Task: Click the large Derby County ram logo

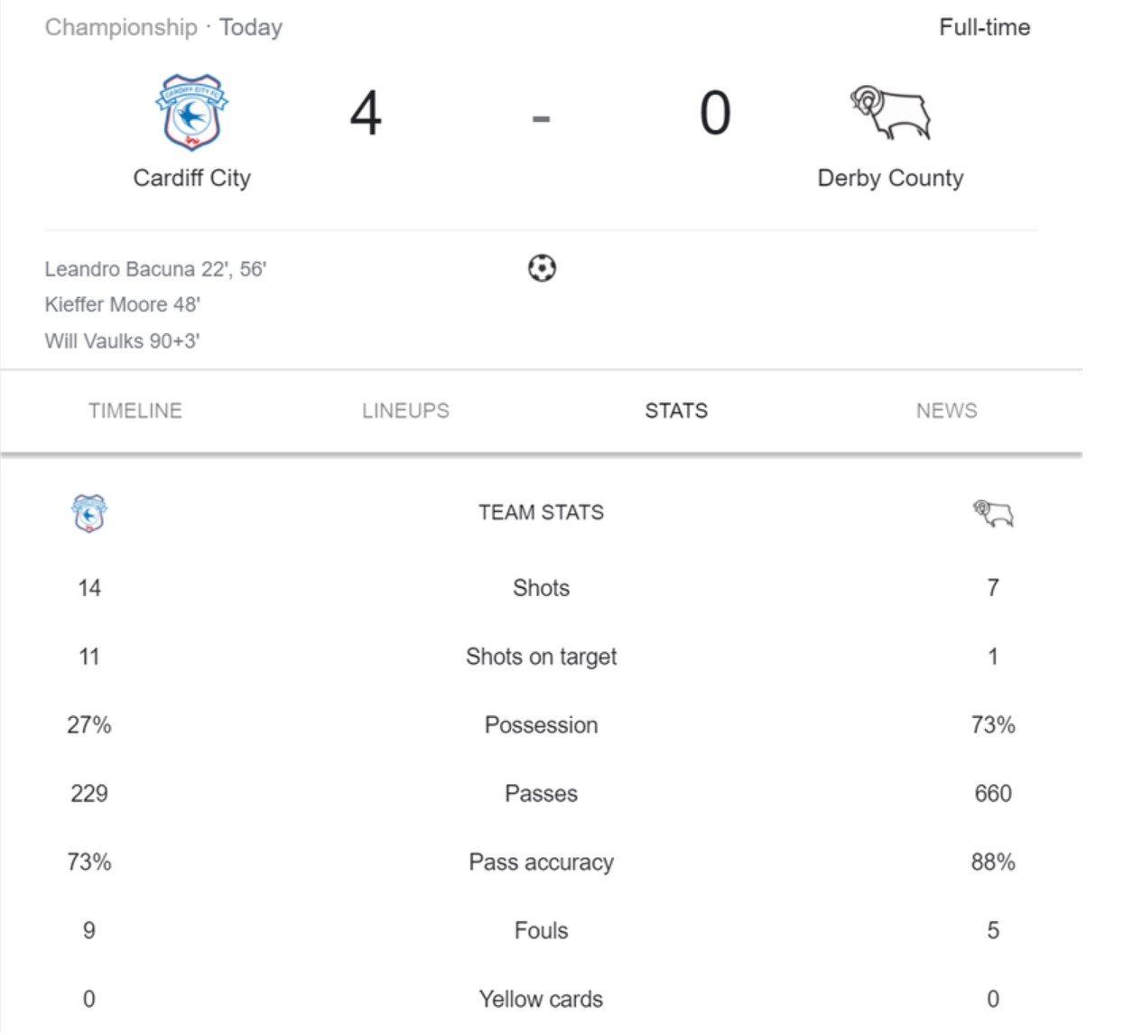Action: pos(890,113)
